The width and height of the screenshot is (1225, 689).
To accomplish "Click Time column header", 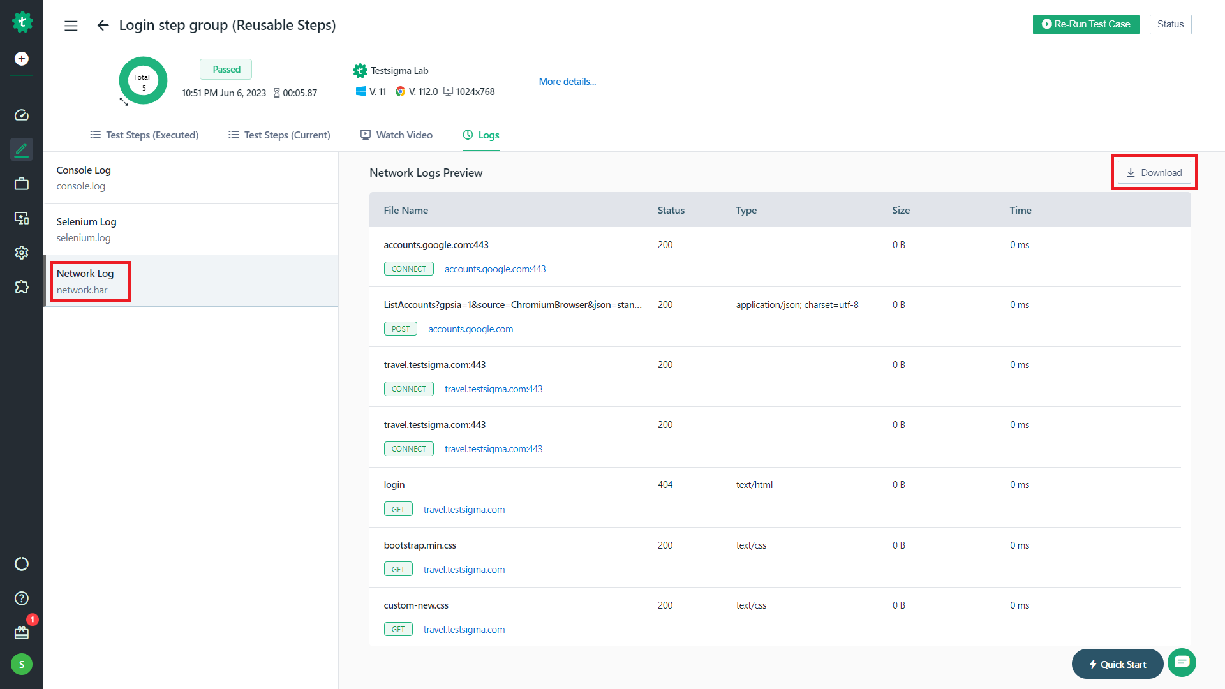I will click(1020, 211).
